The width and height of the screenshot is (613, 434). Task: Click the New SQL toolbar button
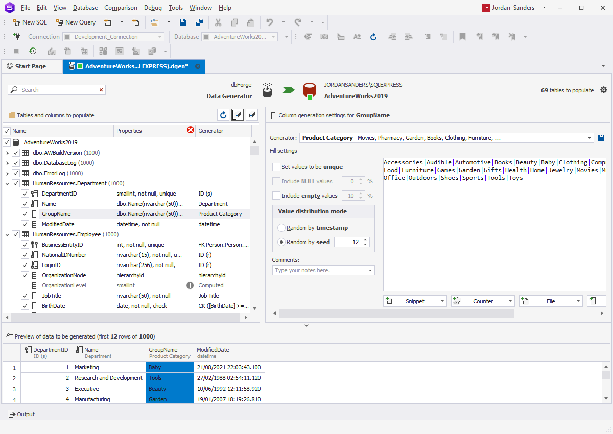pyautogui.click(x=30, y=22)
